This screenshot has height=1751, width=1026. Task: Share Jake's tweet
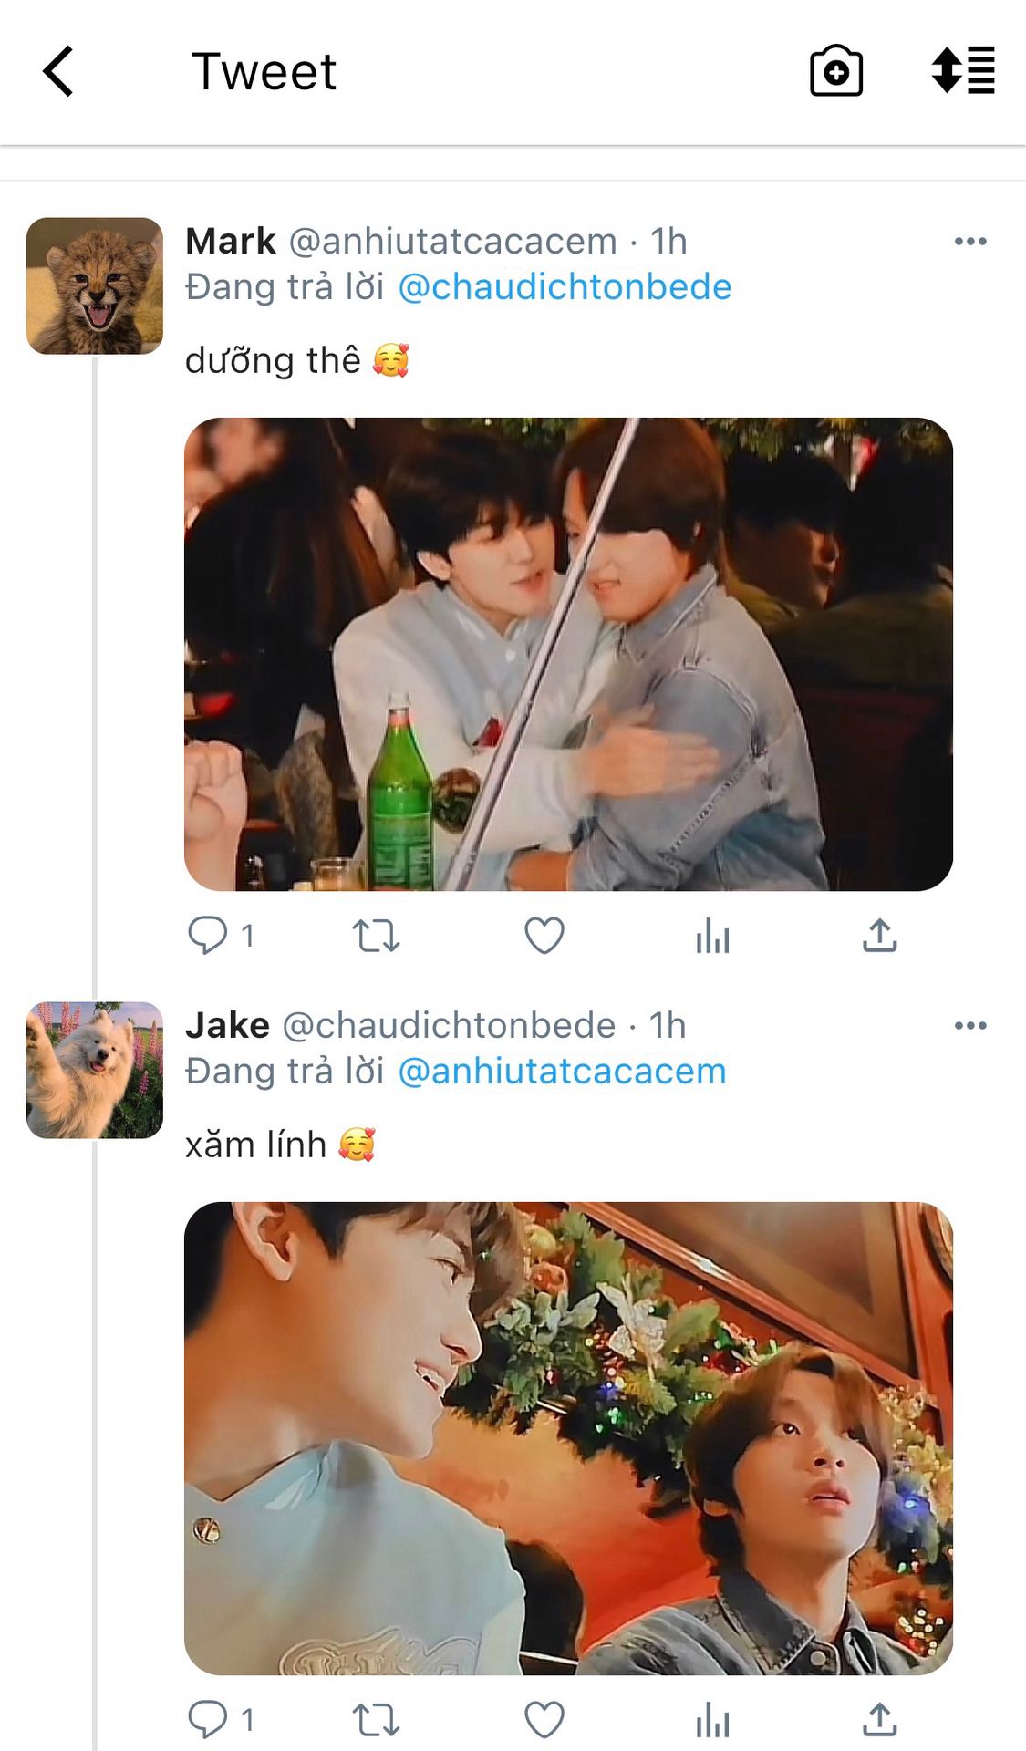879,1720
